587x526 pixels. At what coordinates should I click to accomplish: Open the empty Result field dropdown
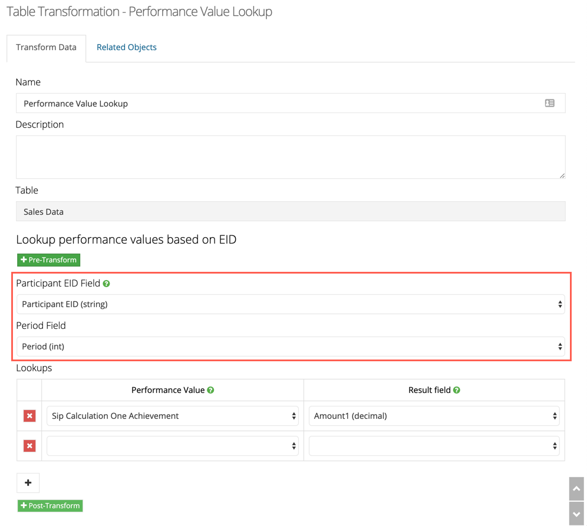pos(434,445)
